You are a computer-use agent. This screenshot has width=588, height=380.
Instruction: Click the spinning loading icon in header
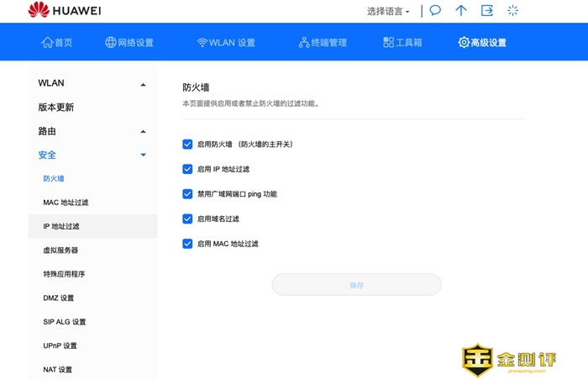pos(512,11)
